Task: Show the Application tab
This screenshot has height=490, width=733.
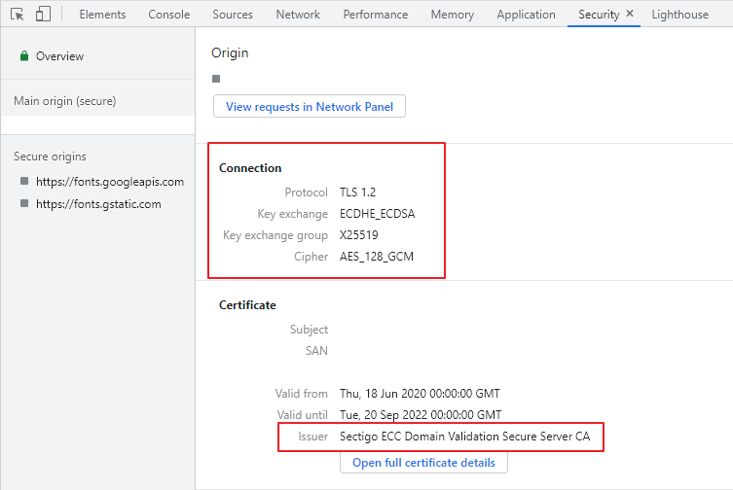Action: coord(526,15)
